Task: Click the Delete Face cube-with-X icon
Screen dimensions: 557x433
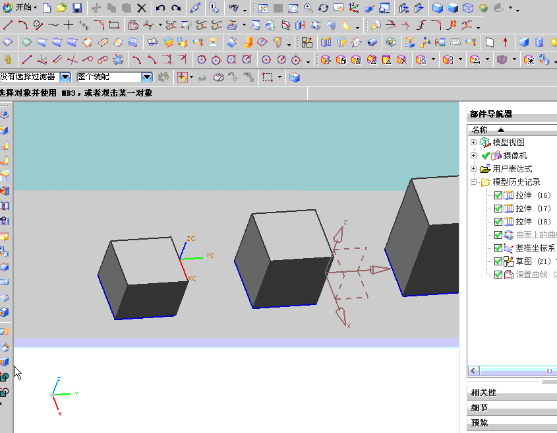Action: click(401, 60)
